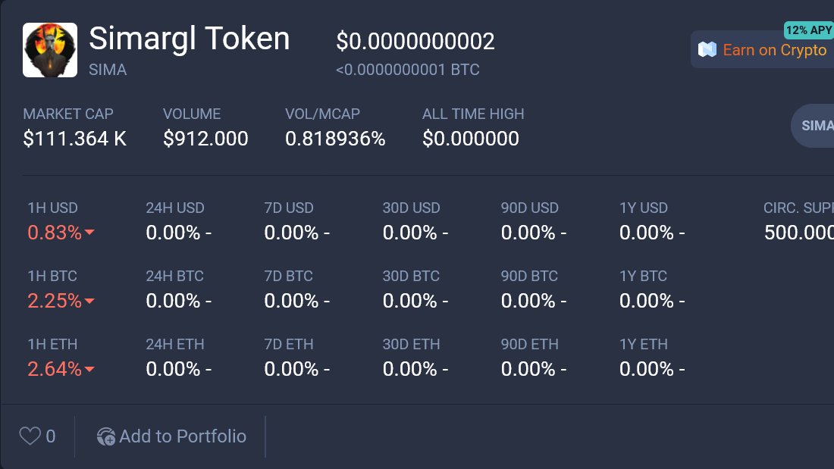Click the 1H USD change 0.83%
This screenshot has height=469, width=834.
point(55,233)
